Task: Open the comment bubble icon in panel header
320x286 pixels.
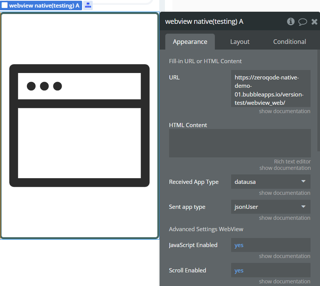Action: [303, 22]
